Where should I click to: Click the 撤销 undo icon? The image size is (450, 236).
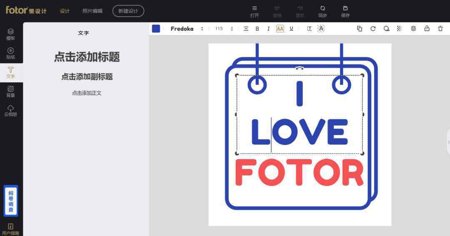point(277,11)
